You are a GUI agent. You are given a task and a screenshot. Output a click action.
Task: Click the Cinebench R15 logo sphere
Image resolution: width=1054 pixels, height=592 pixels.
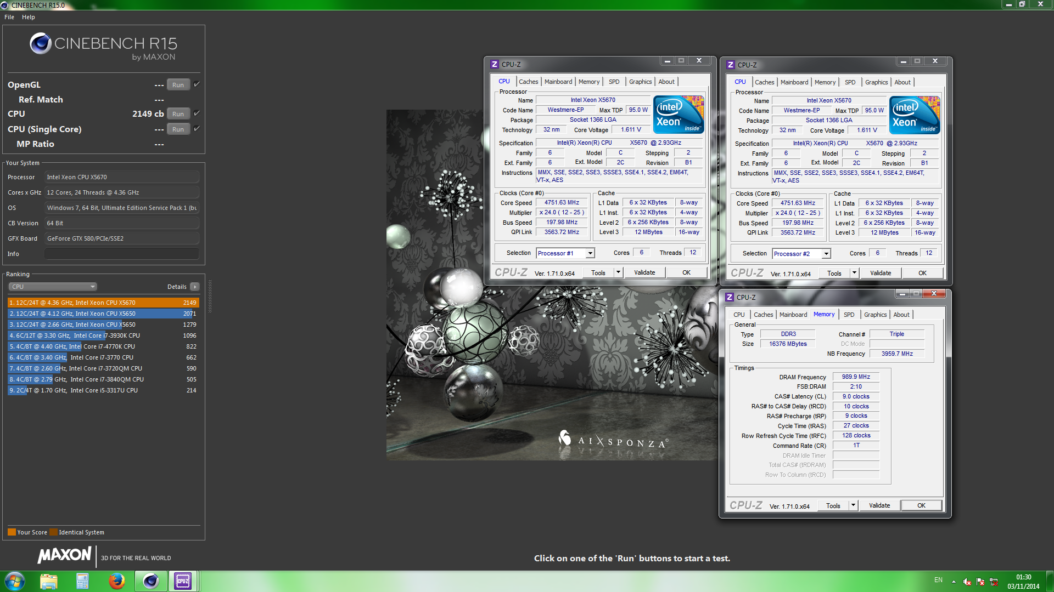[x=41, y=43]
